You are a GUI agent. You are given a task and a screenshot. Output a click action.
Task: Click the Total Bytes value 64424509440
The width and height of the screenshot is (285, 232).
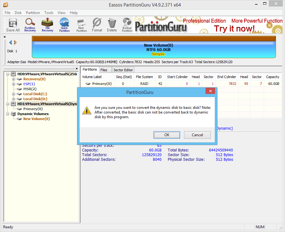[x=221, y=150]
